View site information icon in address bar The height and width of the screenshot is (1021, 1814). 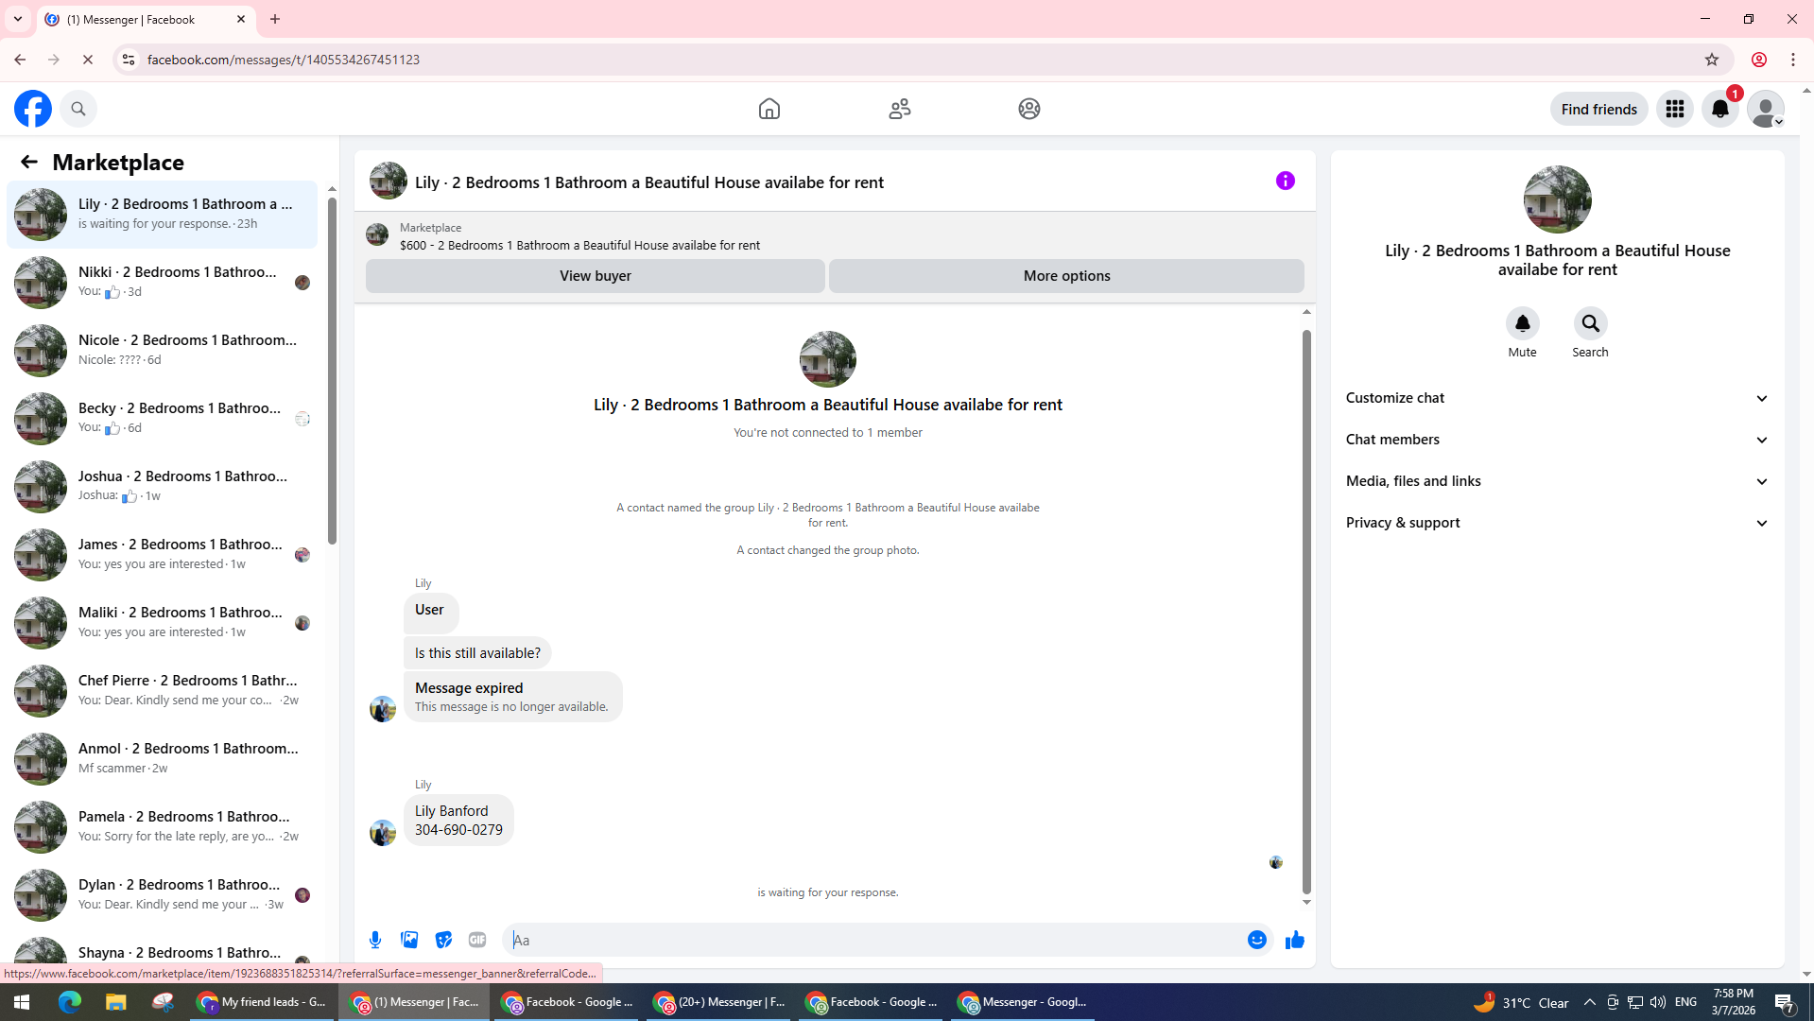click(128, 60)
